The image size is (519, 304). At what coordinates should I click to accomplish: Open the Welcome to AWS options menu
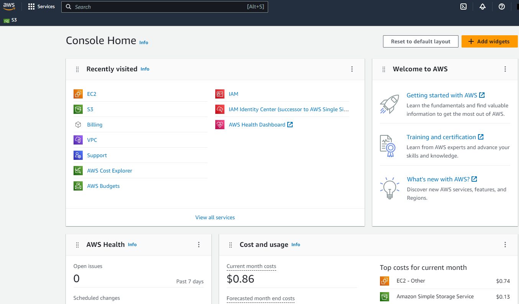coord(505,69)
